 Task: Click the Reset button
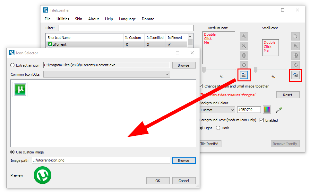point(288,95)
